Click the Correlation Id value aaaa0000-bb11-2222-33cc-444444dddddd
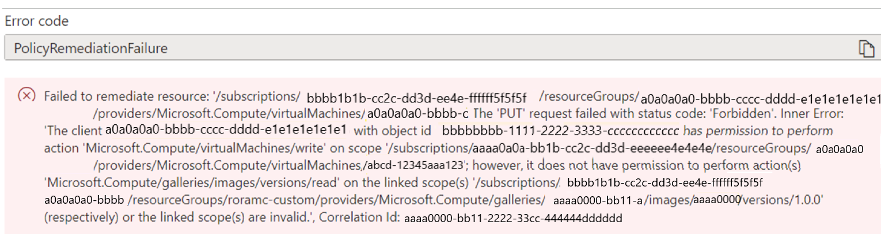The height and width of the screenshot is (240, 881). [x=514, y=218]
